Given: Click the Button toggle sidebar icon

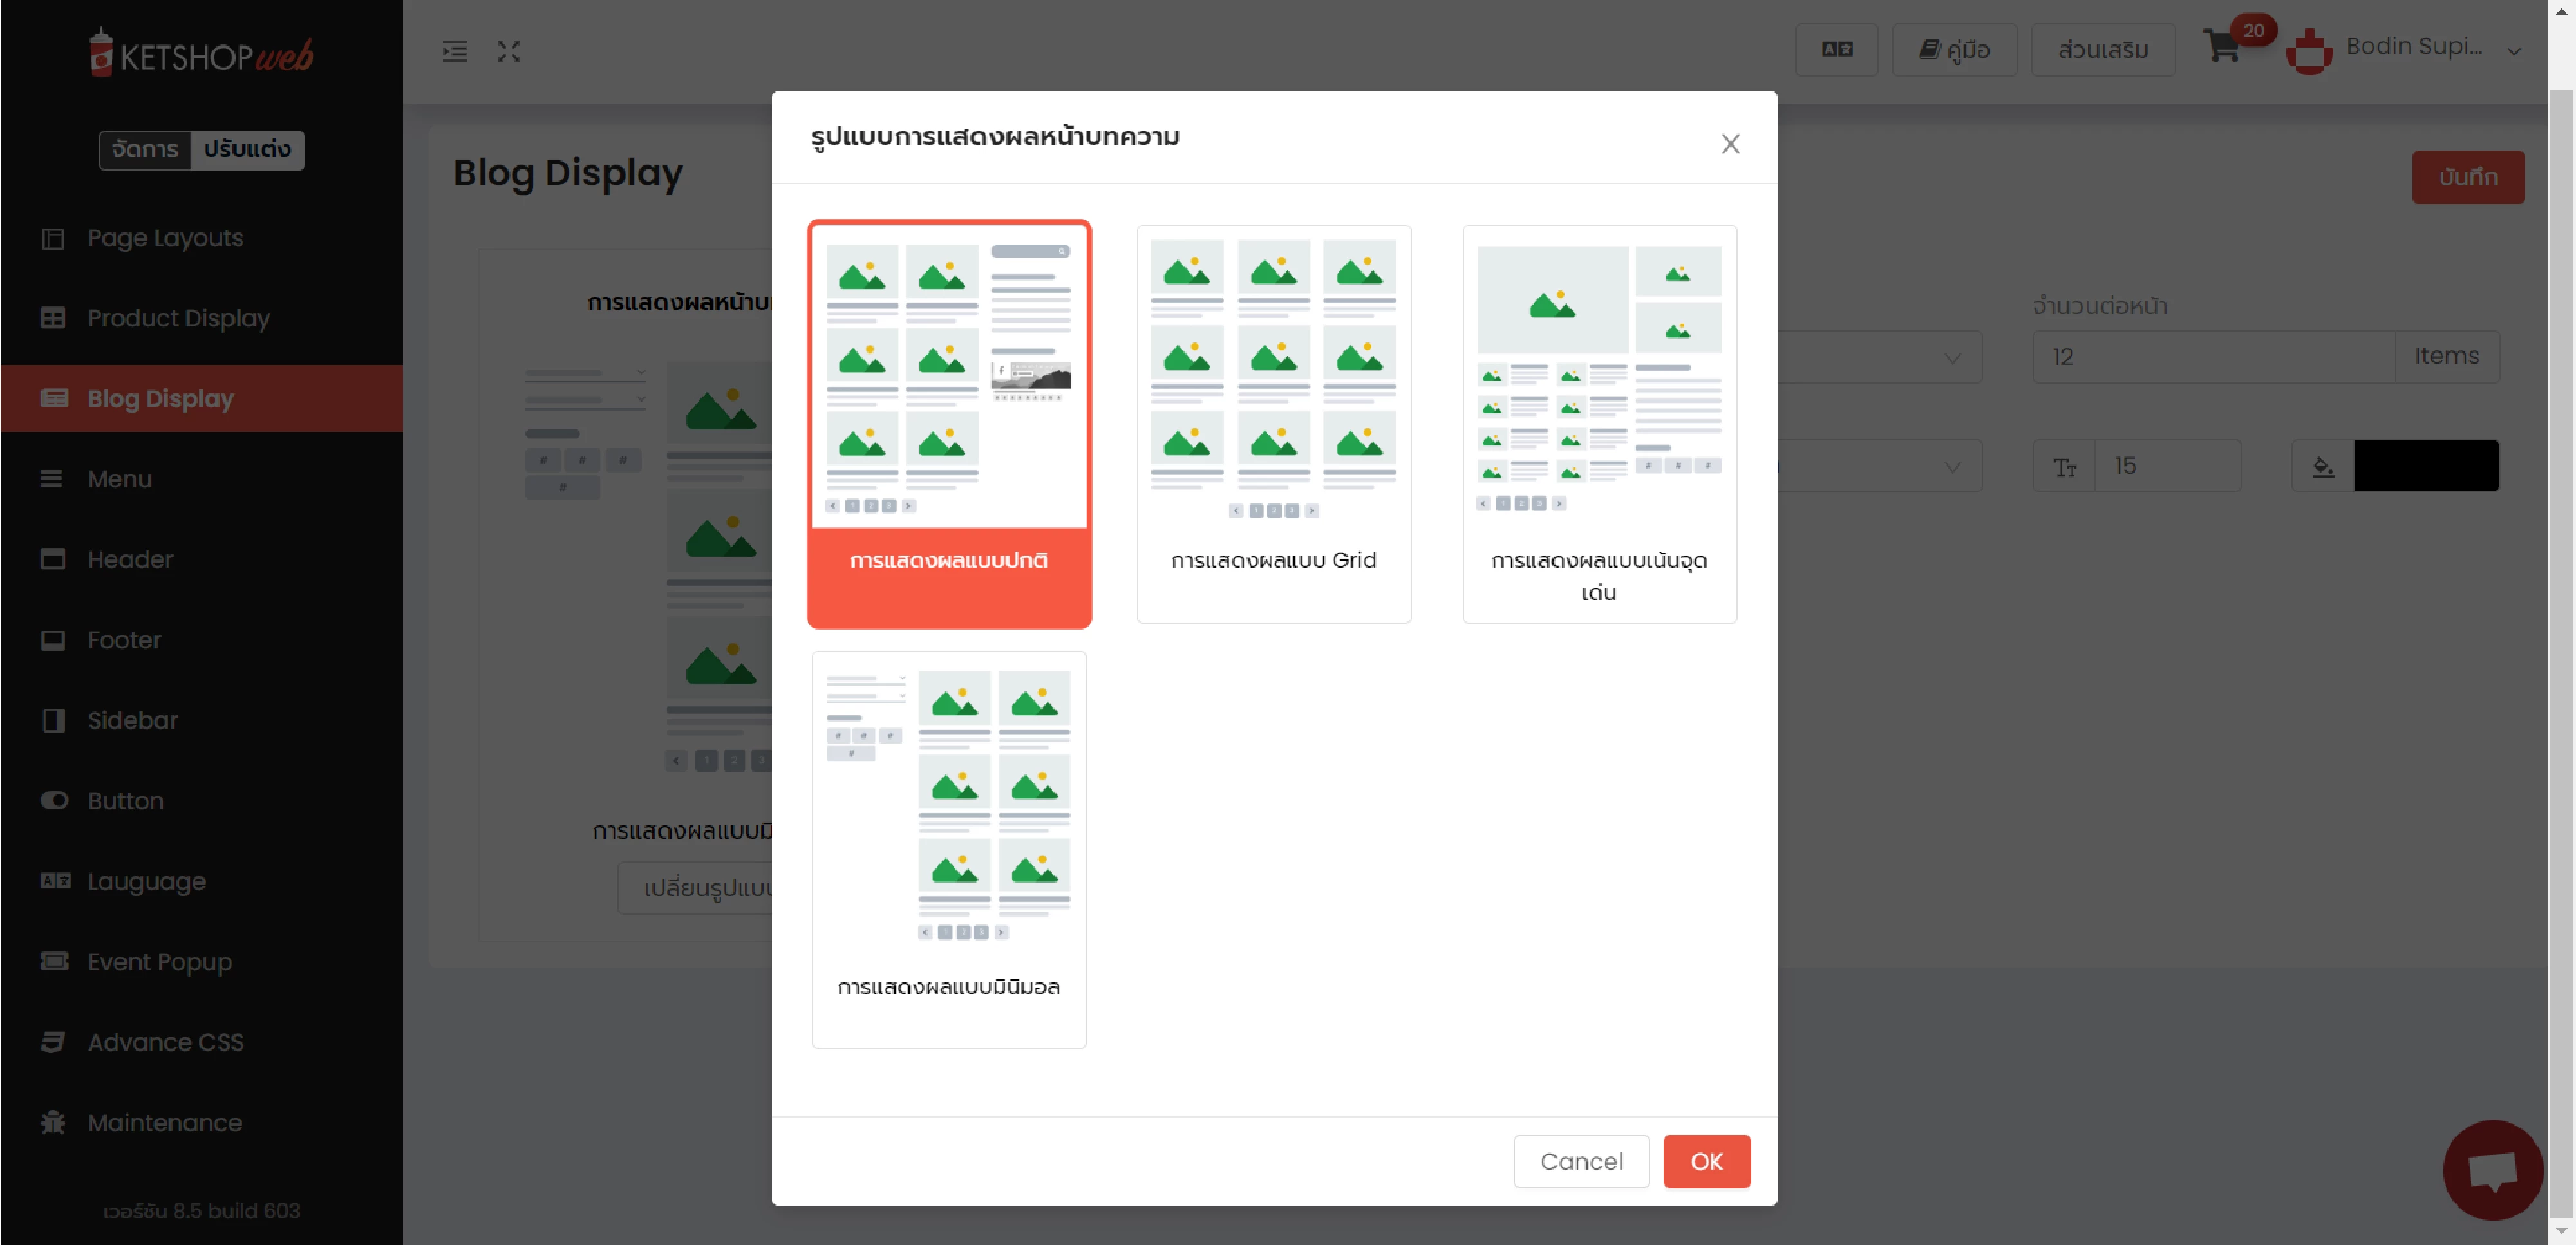Looking at the screenshot, I should [x=54, y=800].
